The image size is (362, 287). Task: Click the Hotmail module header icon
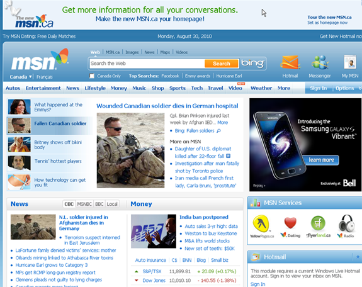(256, 257)
